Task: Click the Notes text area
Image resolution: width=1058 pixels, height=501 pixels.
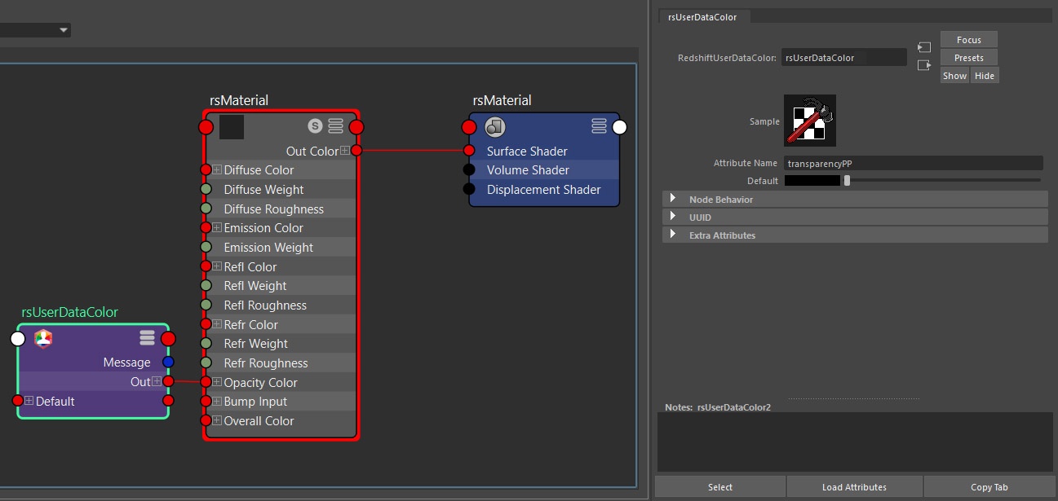Action: point(855,442)
